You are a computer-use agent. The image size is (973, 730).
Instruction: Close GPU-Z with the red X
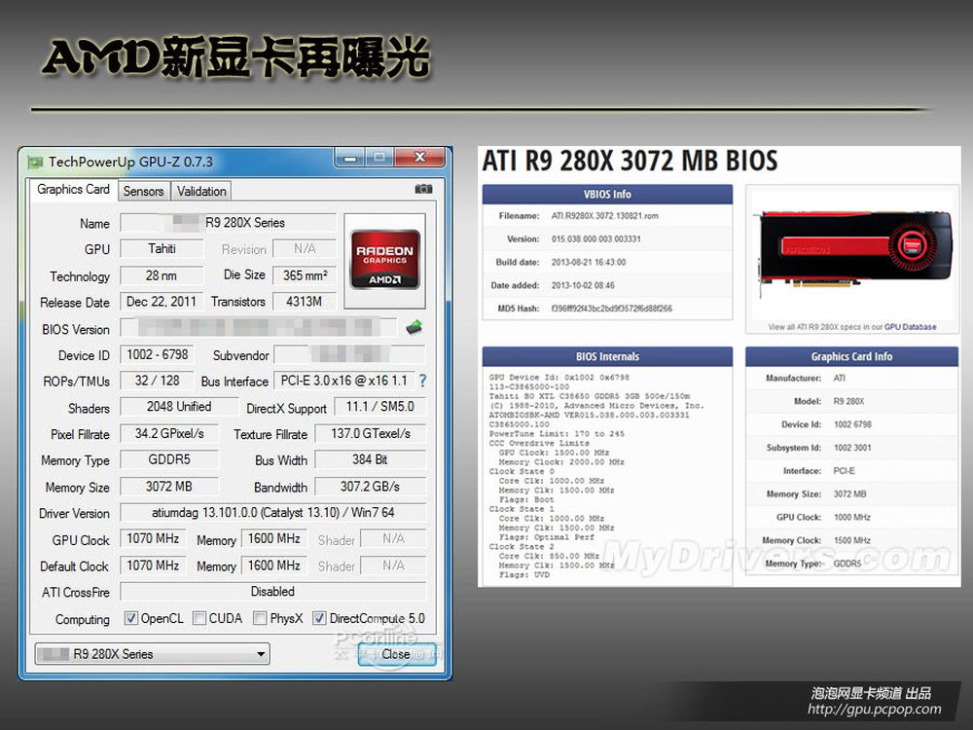[420, 157]
